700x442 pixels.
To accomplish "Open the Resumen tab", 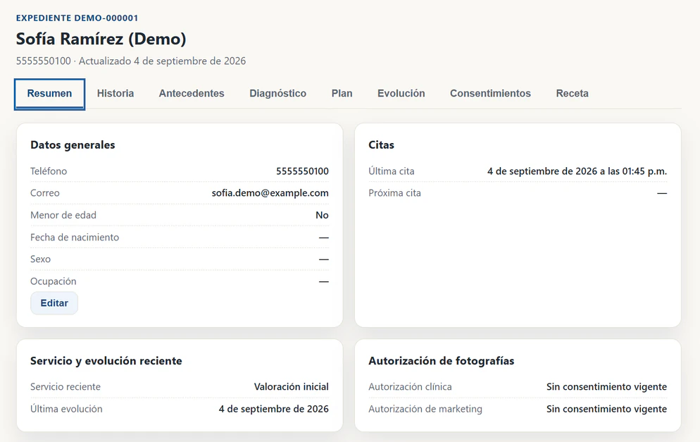I will coord(49,94).
